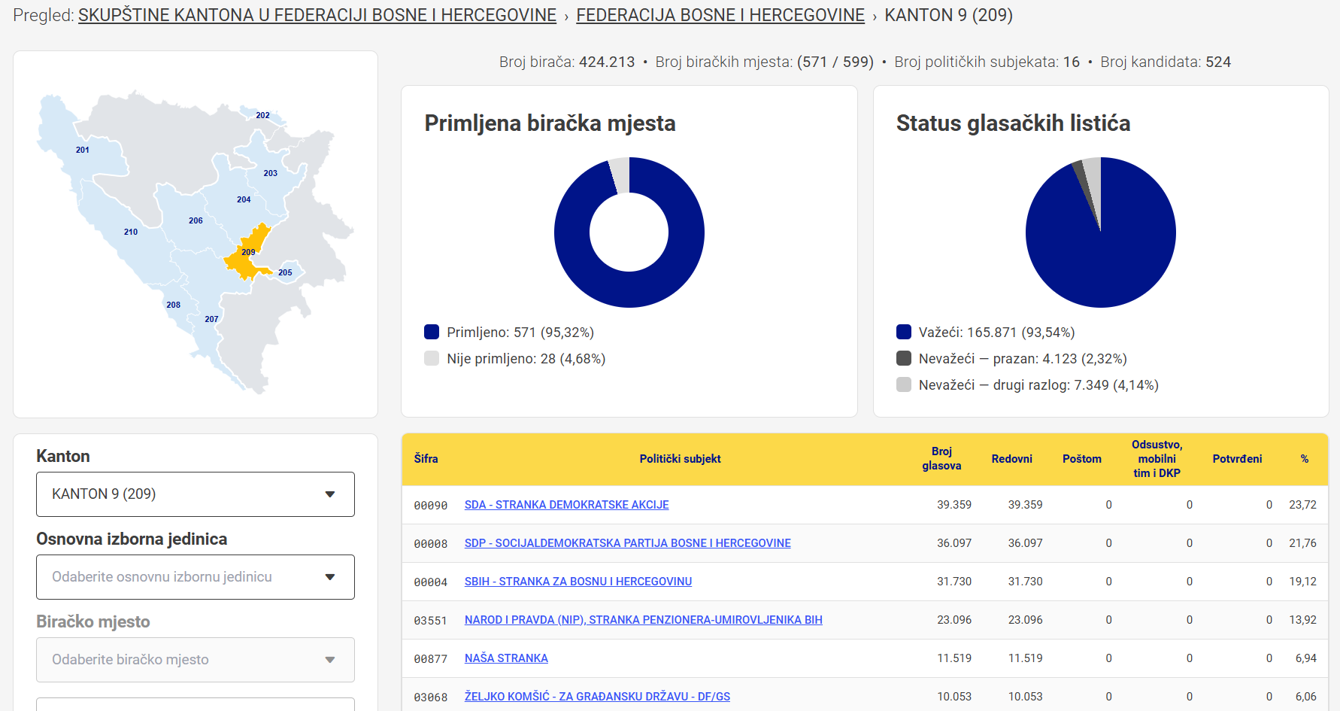Click the Nevažeći prazan legend swatch
1340x711 pixels.
[x=904, y=358]
